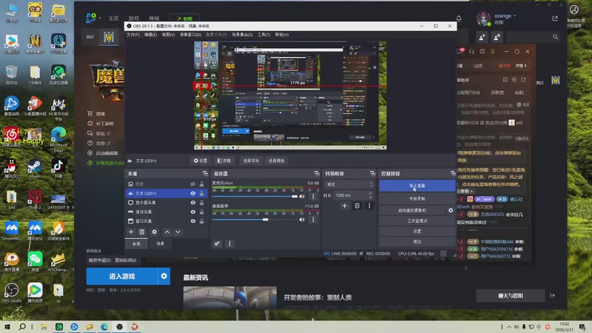Viewport: 592px width, 333px height.
Task: Open mixer three-dot menu beside gears icon
Action: [x=229, y=243]
